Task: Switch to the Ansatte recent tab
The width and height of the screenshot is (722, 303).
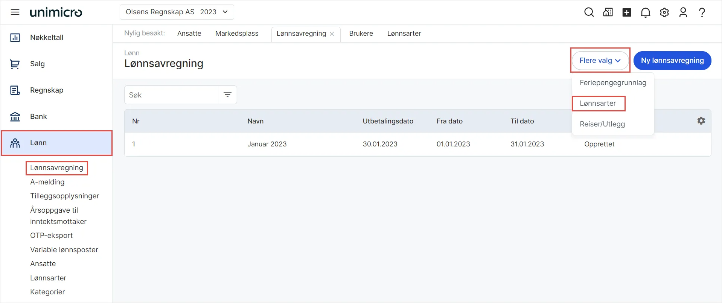Action: (x=189, y=33)
